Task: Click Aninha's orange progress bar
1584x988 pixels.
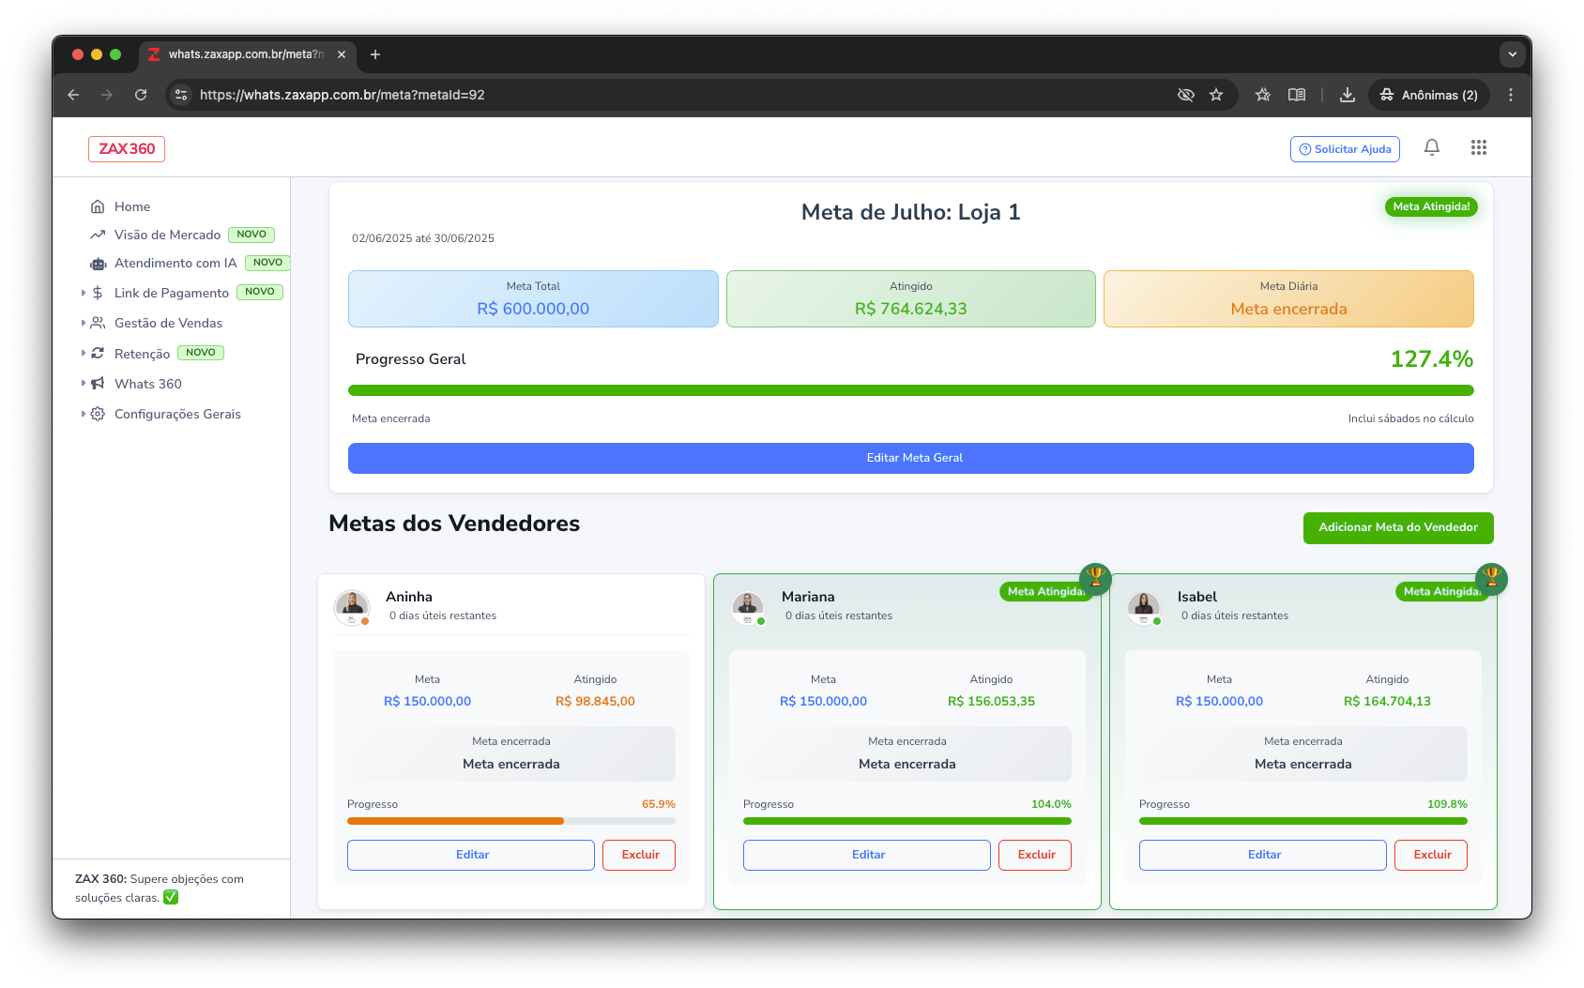Action: point(456,821)
